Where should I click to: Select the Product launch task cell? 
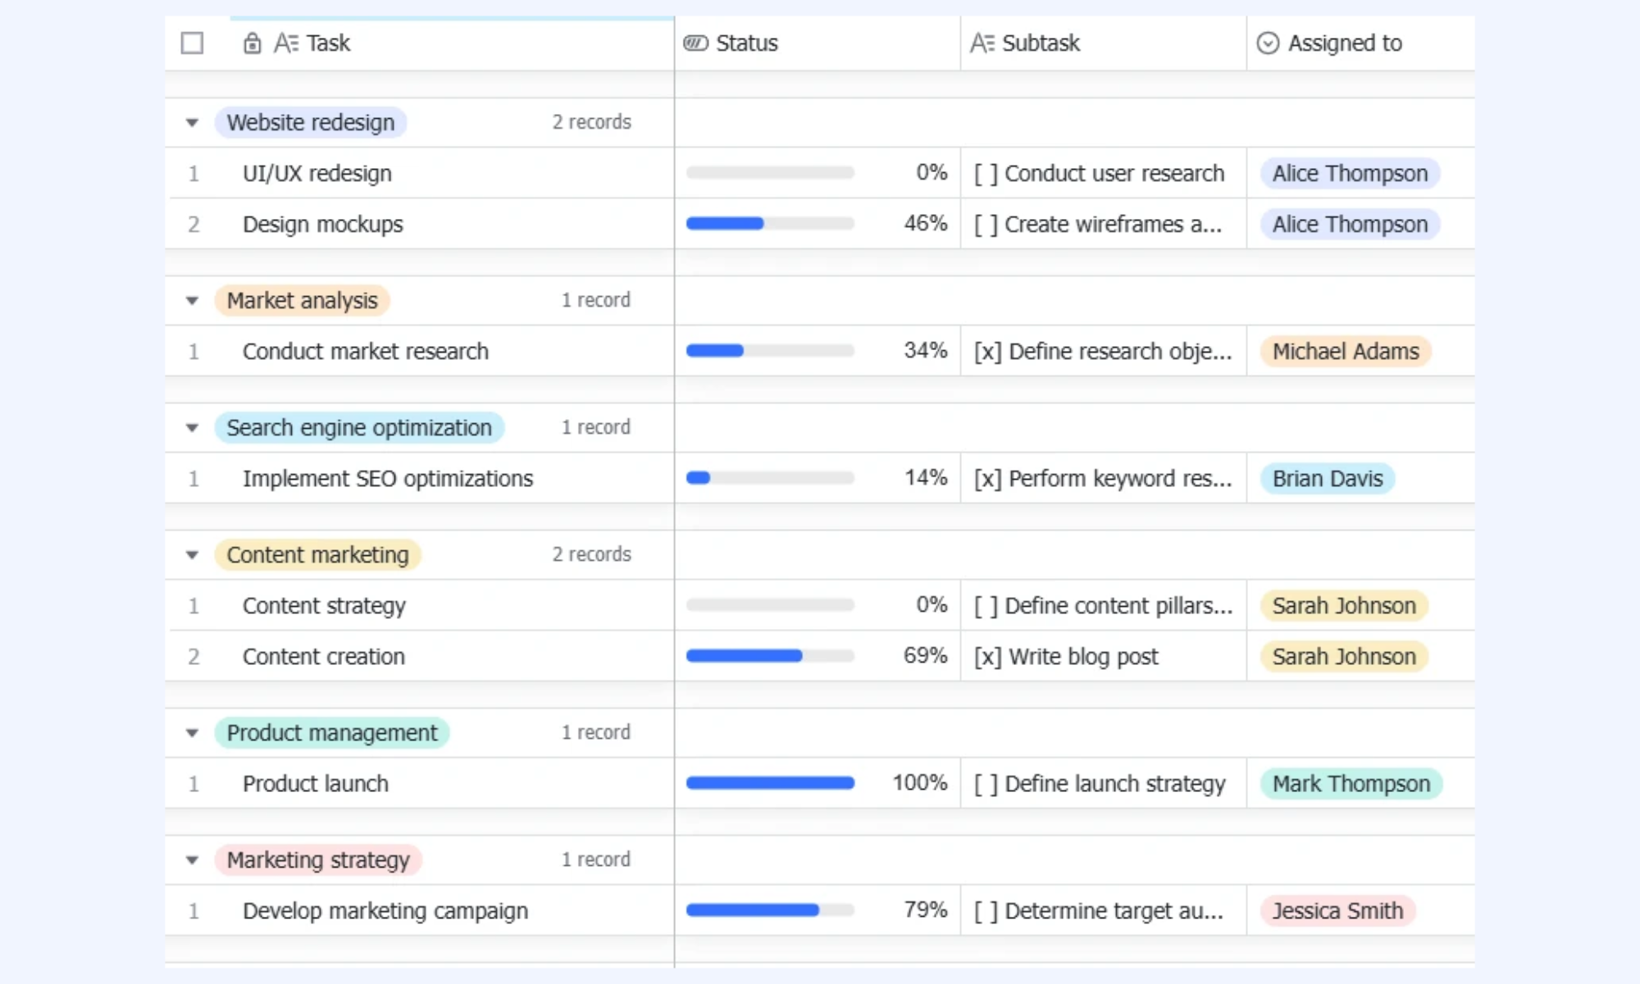pyautogui.click(x=419, y=784)
